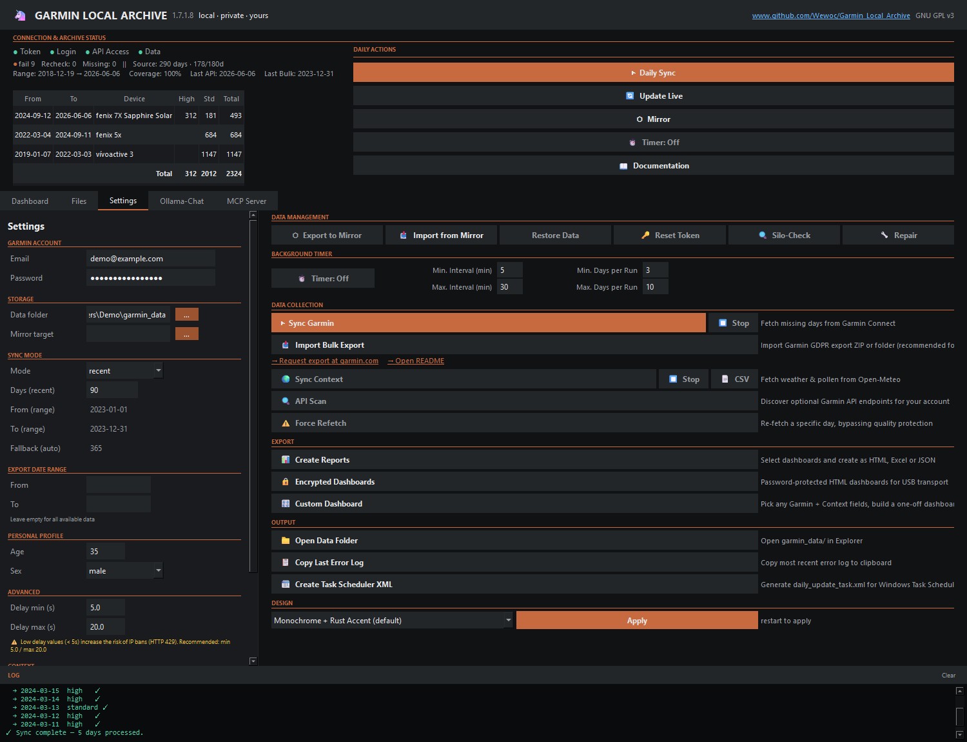Browse for the Data folder
Image resolution: width=967 pixels, height=742 pixels.
pyautogui.click(x=186, y=314)
